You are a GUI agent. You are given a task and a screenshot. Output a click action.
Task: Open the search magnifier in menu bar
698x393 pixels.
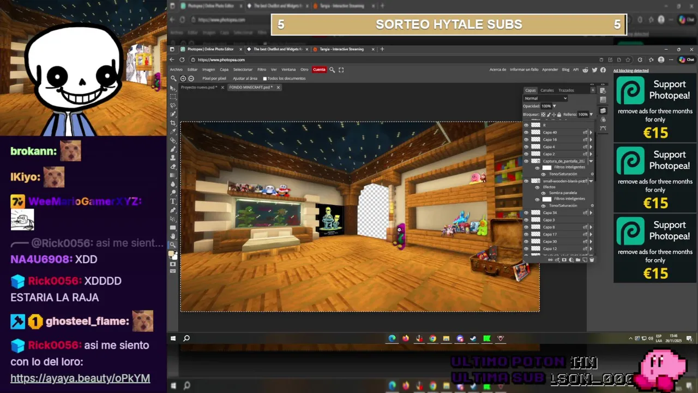(332, 69)
